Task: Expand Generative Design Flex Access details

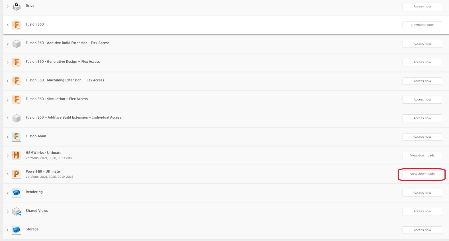Action: click(x=8, y=62)
